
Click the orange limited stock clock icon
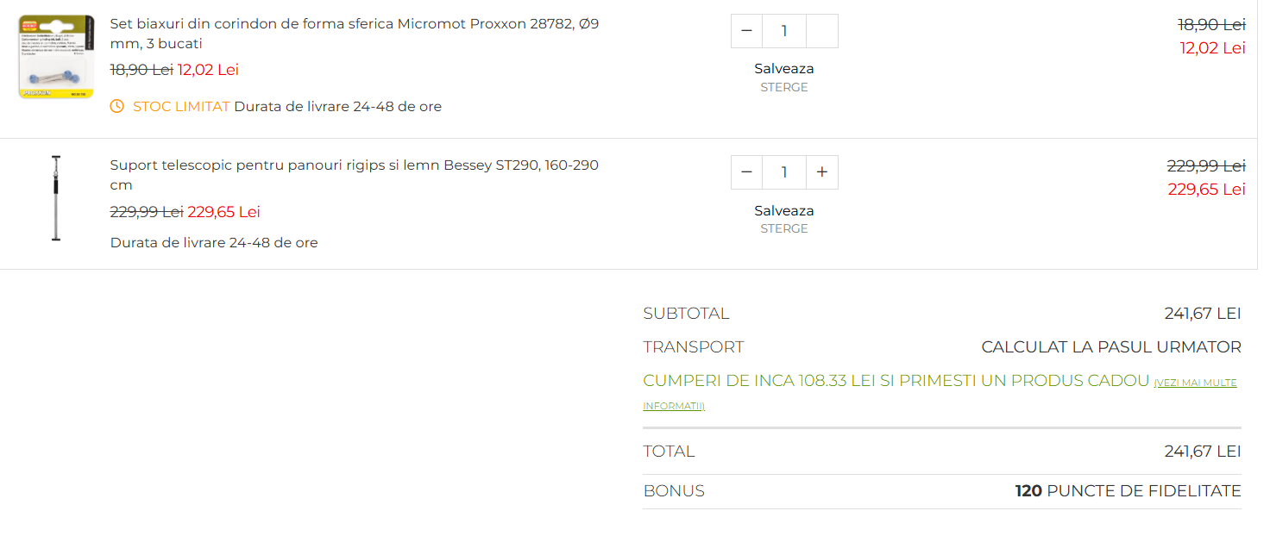pos(117,107)
